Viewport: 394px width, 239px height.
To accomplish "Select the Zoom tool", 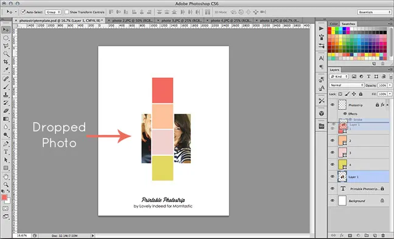I will (6, 184).
